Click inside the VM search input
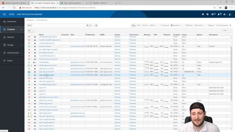This screenshot has width=235, height=132. (x=59, y=25)
